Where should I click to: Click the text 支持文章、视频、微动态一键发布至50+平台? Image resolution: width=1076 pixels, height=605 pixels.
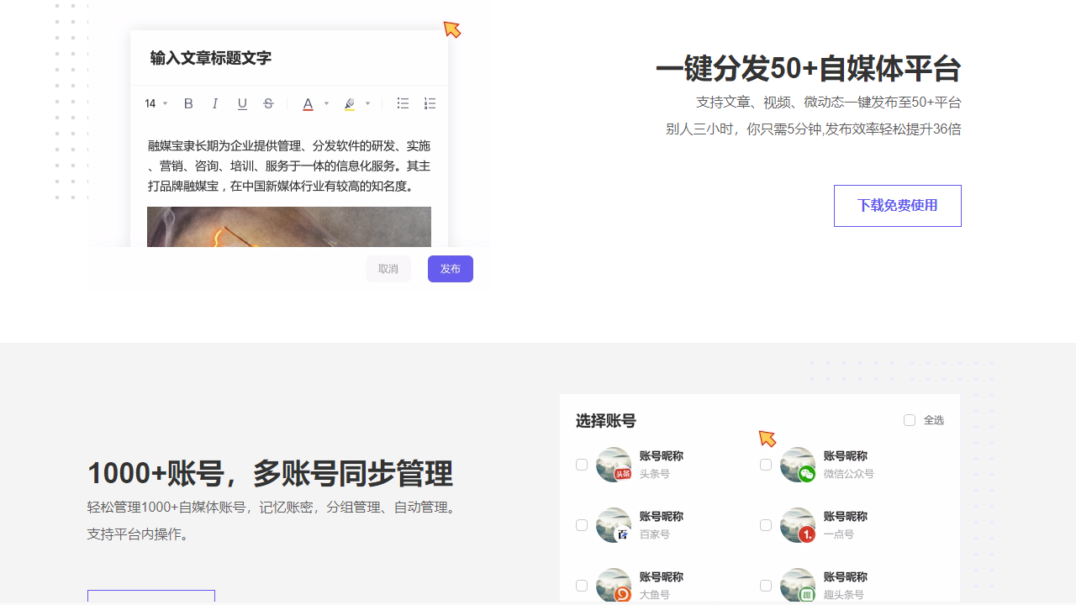pos(829,103)
